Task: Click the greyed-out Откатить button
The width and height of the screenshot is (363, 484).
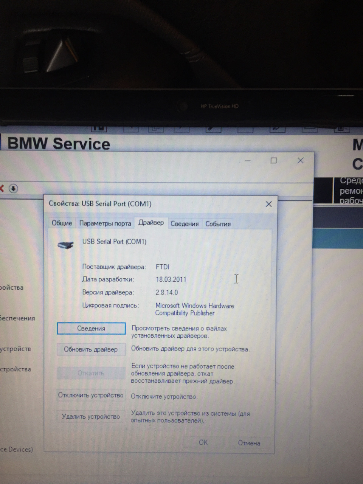Action: 91,373
